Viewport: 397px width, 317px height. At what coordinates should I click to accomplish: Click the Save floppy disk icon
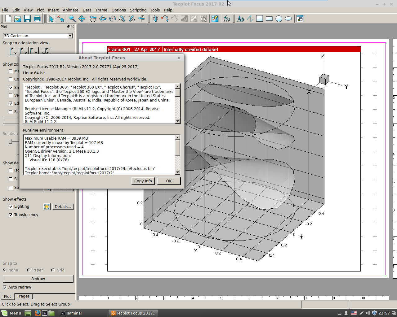coord(27,19)
